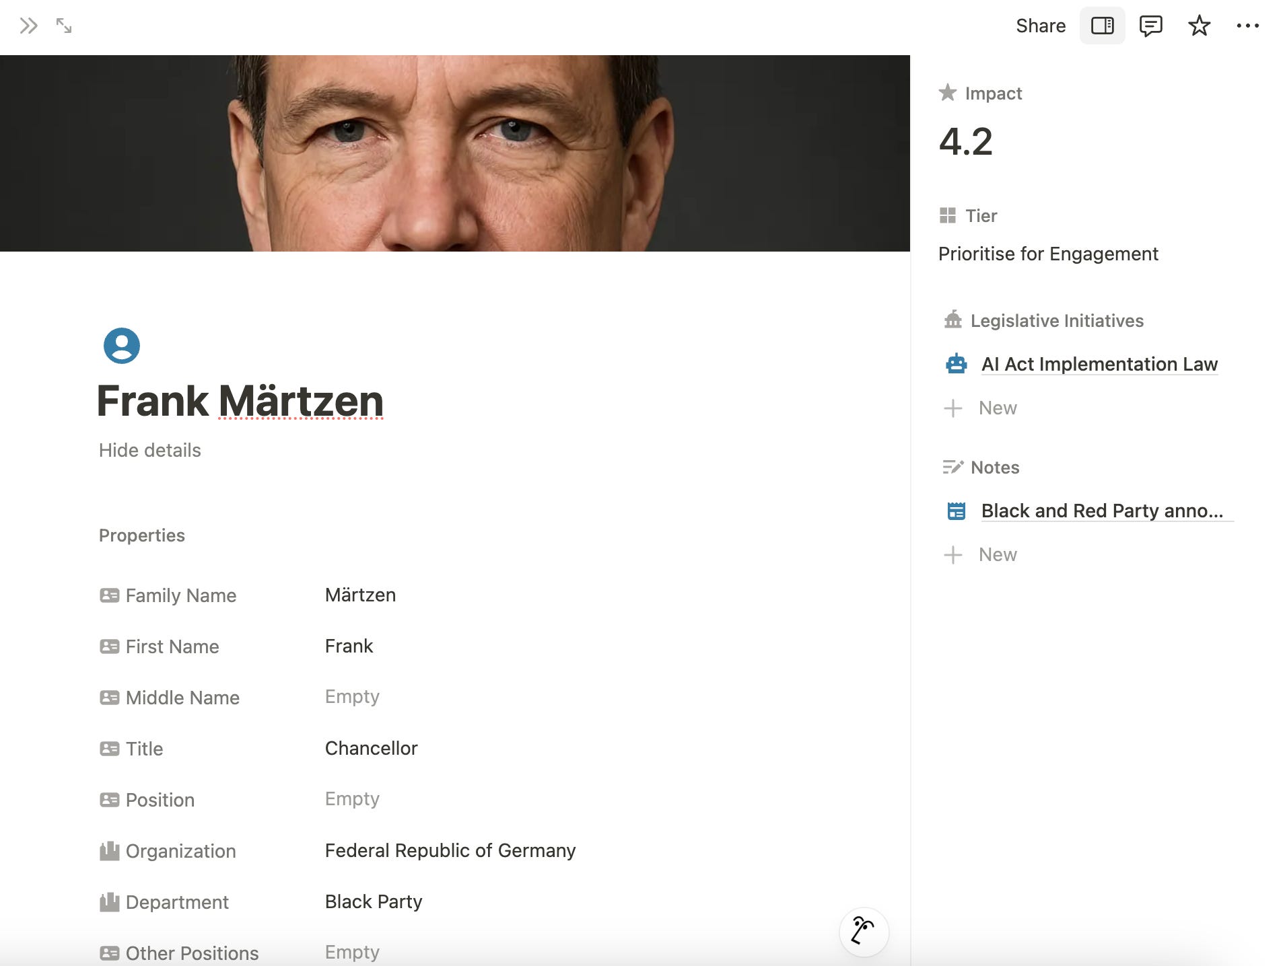
Task: Open the First Name property label
Action: pos(172,646)
